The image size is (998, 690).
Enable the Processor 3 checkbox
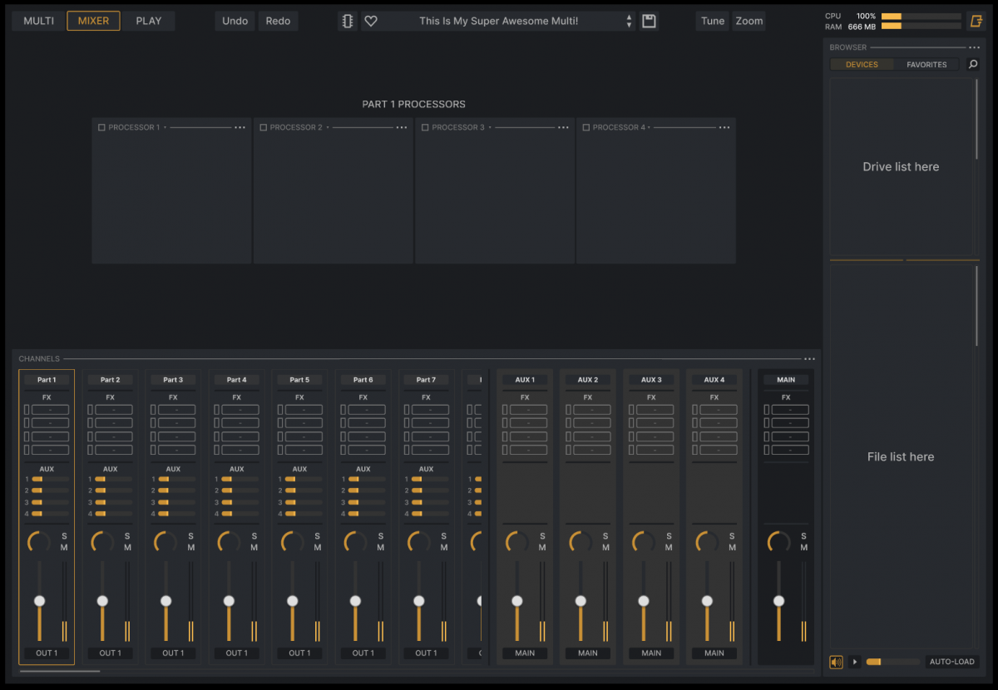tap(424, 127)
